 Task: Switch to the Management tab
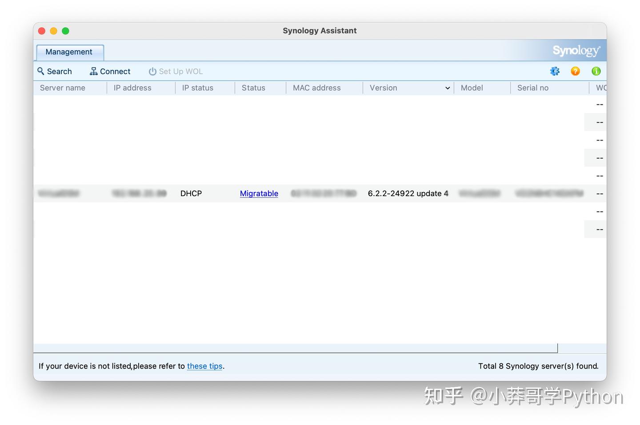click(x=69, y=52)
